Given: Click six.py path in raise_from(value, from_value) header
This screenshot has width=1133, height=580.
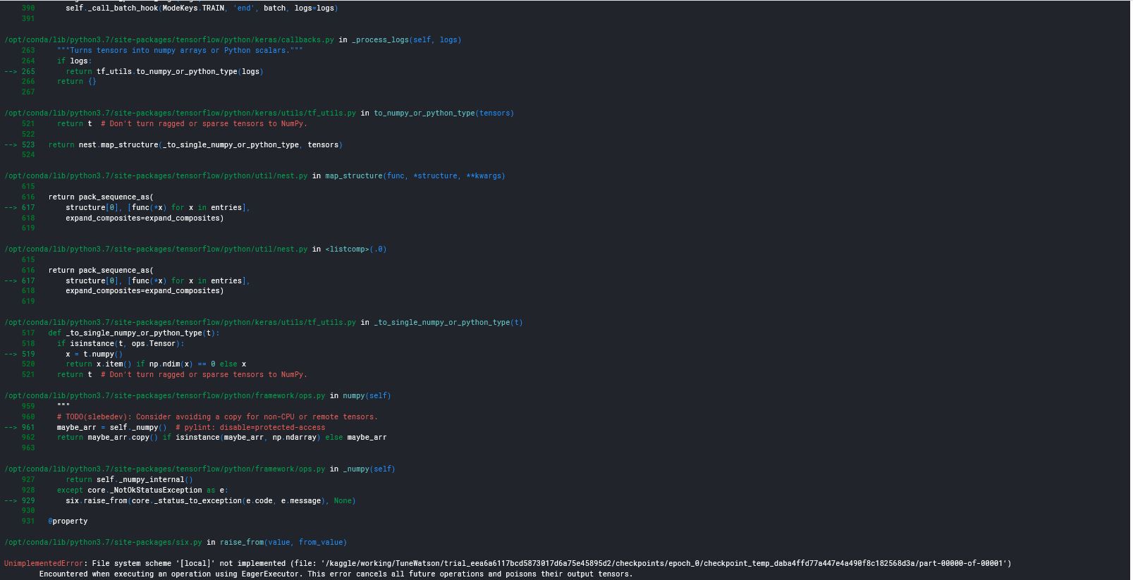Looking at the screenshot, I should pos(103,542).
